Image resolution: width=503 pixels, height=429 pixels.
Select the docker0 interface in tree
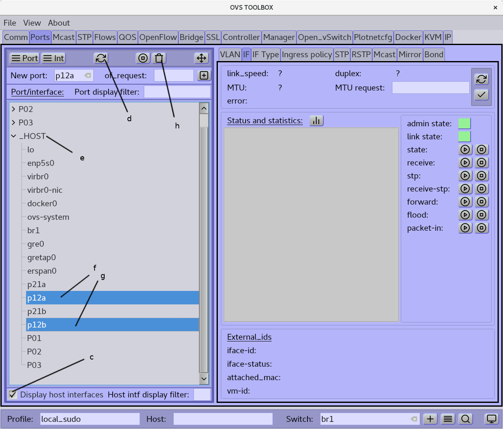(42, 204)
